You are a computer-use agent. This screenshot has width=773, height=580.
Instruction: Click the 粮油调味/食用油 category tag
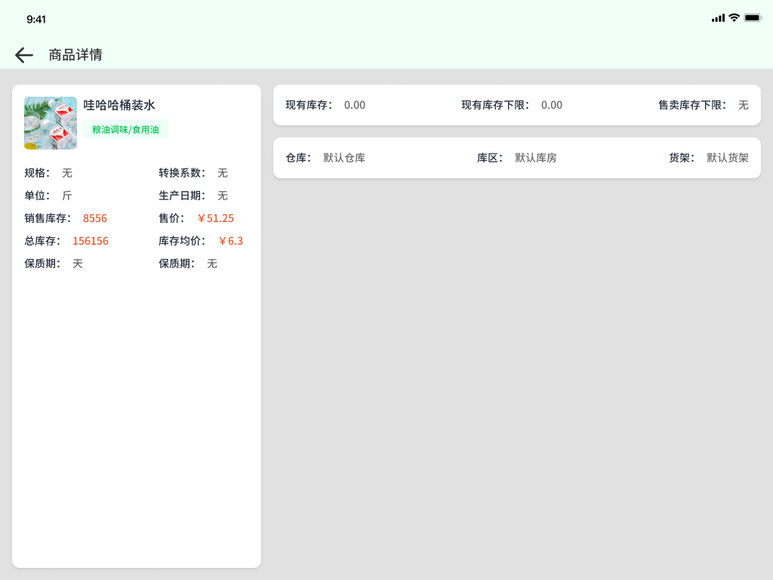pyautogui.click(x=125, y=130)
